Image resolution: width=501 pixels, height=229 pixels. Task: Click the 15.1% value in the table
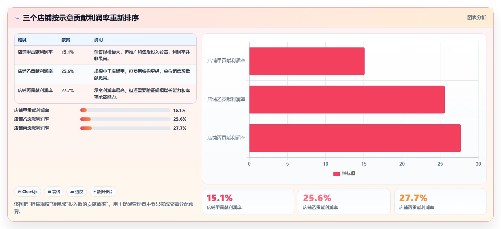coord(67,52)
